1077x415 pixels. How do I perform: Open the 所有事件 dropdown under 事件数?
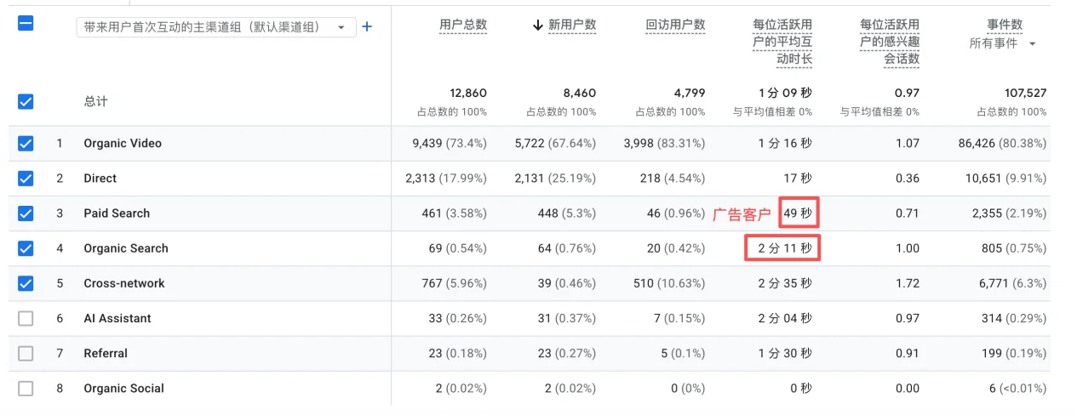pos(1003,43)
